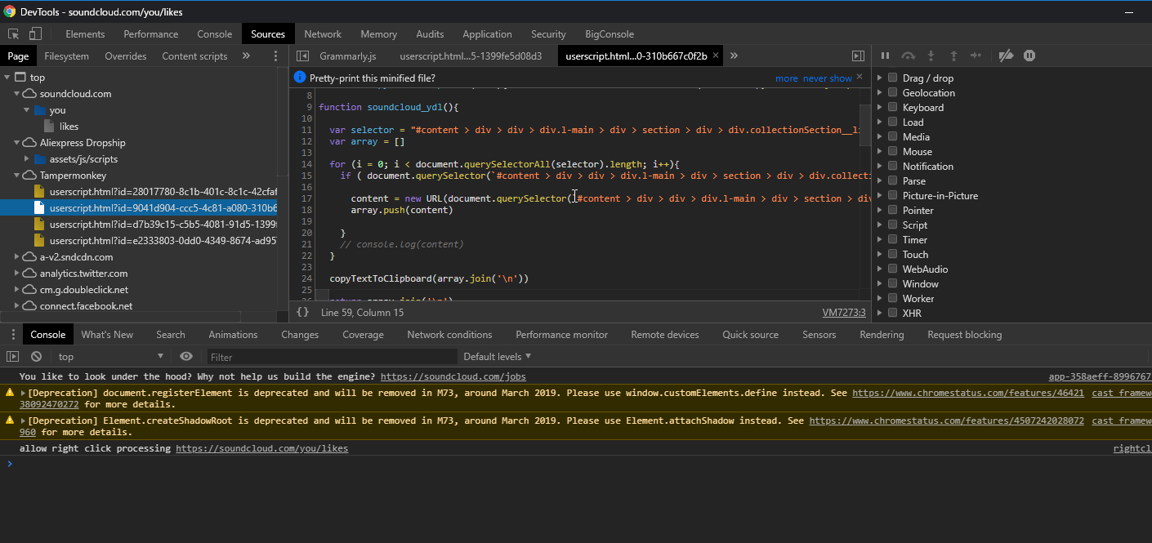1152x543 pixels.
Task: Create live expression with the eye icon
Action: pyautogui.click(x=186, y=357)
